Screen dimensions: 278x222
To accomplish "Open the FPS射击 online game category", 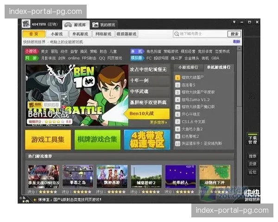I will click(89, 58).
